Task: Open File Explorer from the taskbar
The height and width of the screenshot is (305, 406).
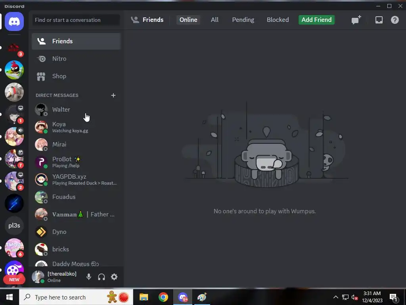Action: 144,297
